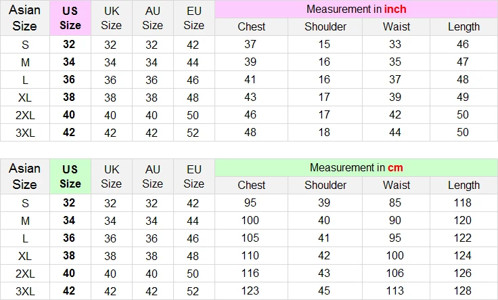Image resolution: width=498 pixels, height=300 pixels.
Task: Click length value 128 in cm table
Action: [x=463, y=291]
